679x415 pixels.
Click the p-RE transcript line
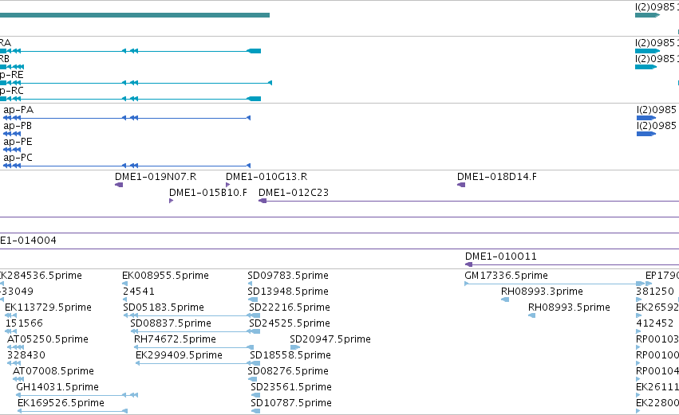coord(136,83)
